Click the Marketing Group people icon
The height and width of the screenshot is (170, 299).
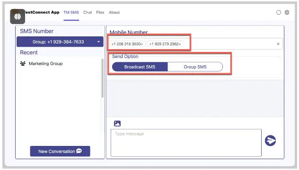click(x=23, y=63)
